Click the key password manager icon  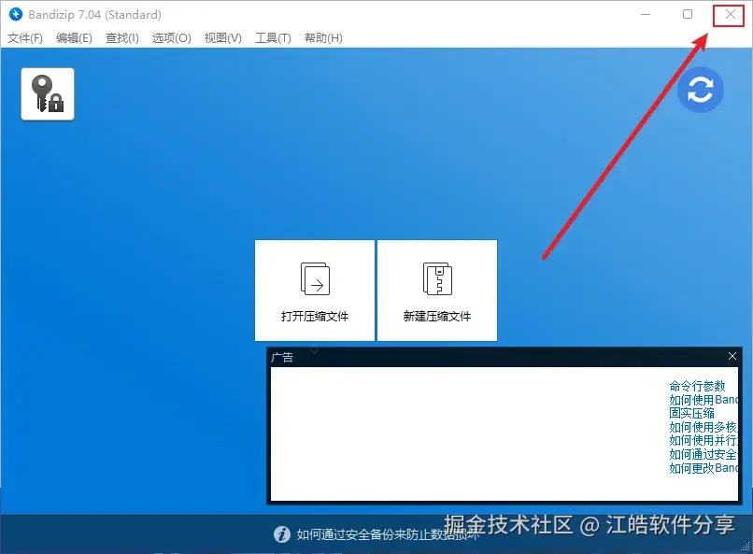[x=47, y=93]
